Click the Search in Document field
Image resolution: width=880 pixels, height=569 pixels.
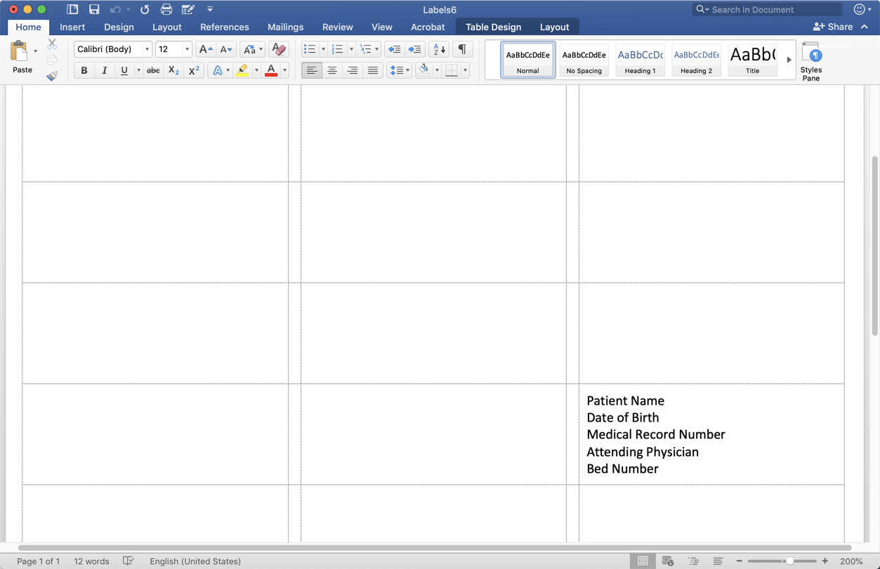point(773,10)
